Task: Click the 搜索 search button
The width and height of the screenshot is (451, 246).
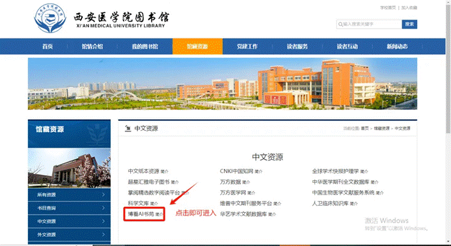Action: 409,24
